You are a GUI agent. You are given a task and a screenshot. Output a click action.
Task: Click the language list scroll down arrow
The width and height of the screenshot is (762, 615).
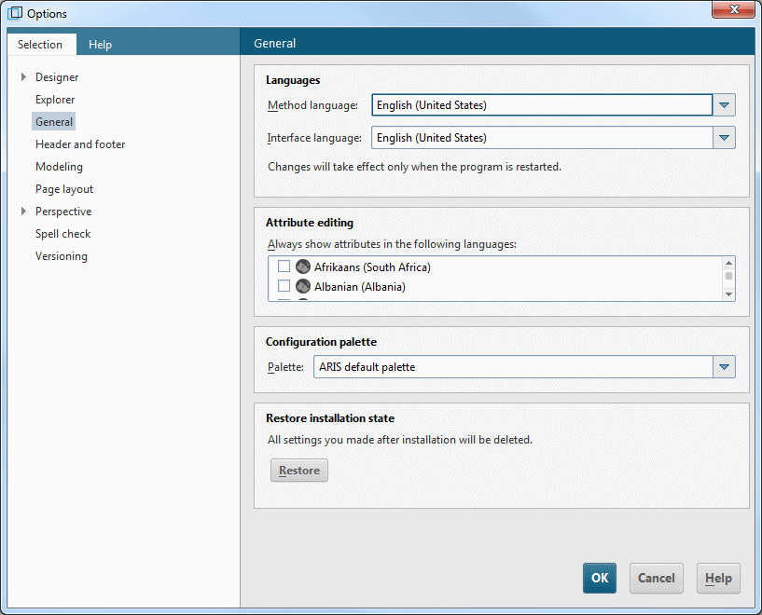pyautogui.click(x=728, y=294)
